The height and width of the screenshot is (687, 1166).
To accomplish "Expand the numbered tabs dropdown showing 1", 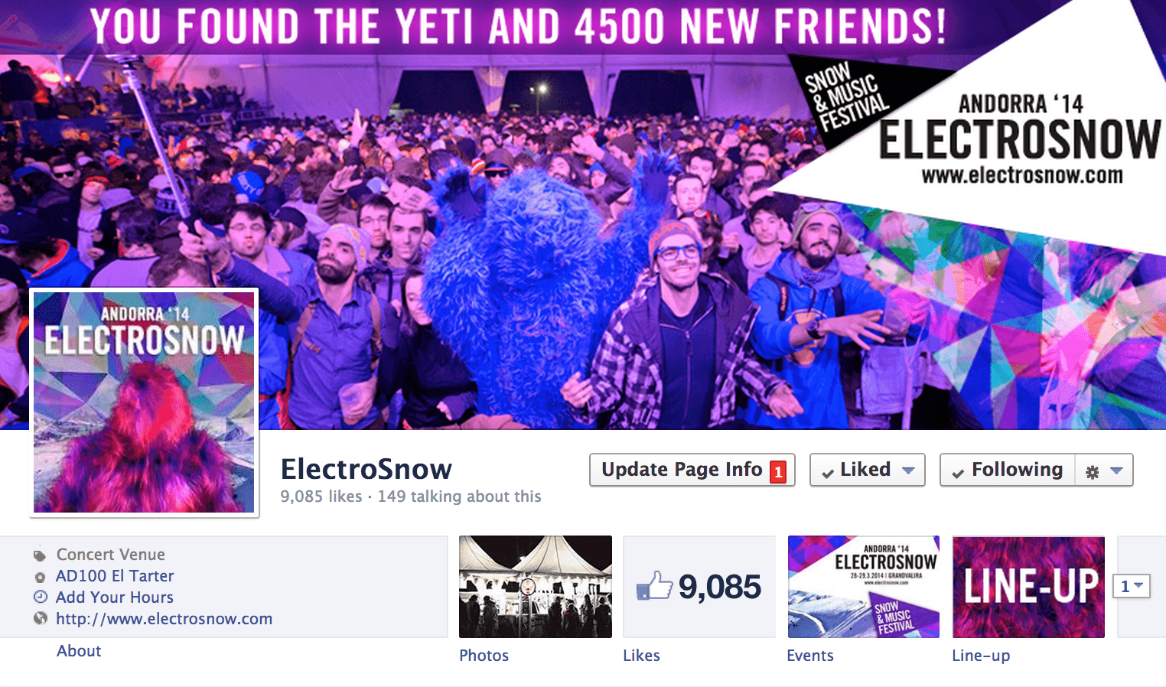I will pyautogui.click(x=1132, y=586).
